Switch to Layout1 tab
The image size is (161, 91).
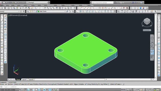pyautogui.click(x=24, y=79)
